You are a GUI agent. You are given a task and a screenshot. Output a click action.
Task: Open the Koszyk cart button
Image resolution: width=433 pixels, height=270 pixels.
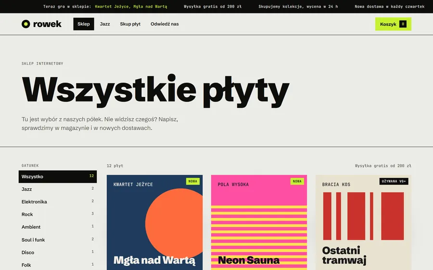(393, 24)
